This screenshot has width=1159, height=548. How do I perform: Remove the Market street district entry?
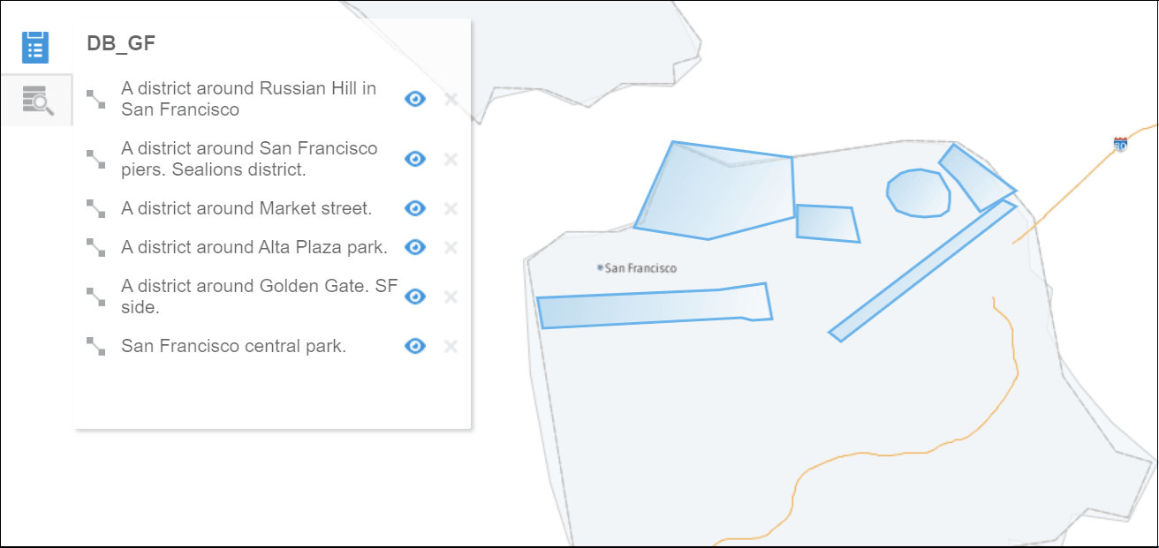click(451, 208)
